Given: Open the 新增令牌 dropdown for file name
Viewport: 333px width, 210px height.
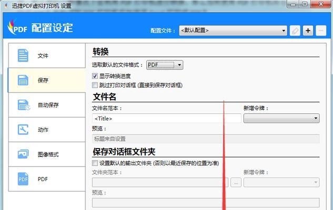Looking at the screenshot, I should tap(281, 118).
